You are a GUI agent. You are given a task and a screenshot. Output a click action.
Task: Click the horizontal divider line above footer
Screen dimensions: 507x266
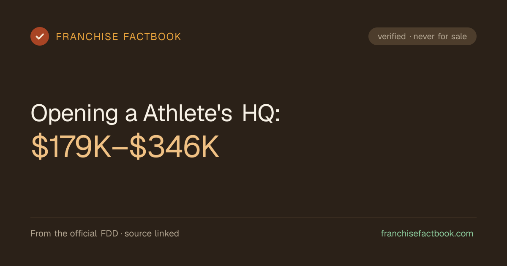(253, 217)
